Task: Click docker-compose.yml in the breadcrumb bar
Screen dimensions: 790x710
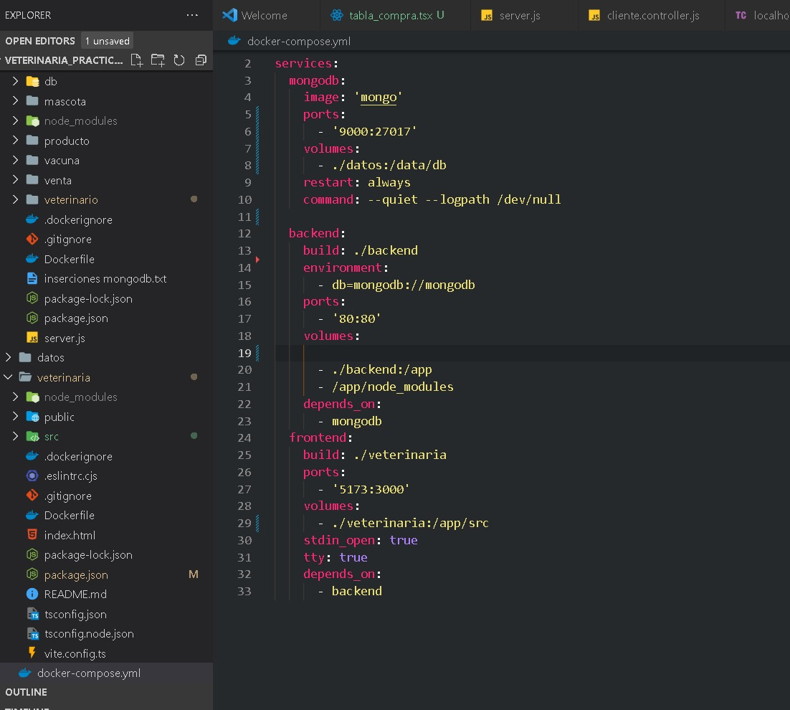Action: point(300,41)
